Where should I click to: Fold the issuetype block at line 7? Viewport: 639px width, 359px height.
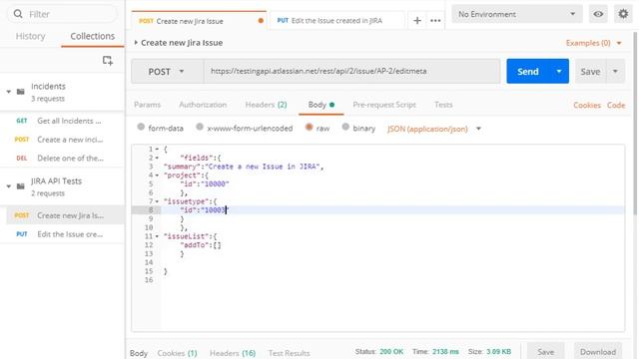click(x=157, y=201)
